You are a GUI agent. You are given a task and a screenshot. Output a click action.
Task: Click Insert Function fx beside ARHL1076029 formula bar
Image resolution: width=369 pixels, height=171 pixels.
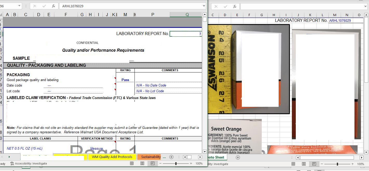[53, 6]
